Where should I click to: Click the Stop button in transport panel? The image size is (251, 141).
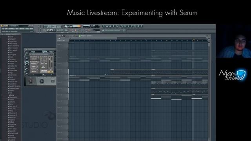coord(51,30)
